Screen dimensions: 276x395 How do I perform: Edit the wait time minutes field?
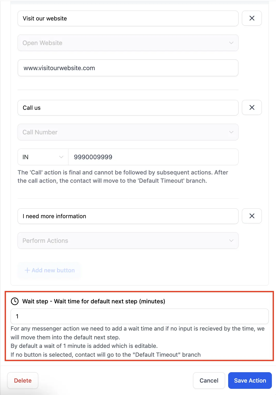click(x=139, y=316)
